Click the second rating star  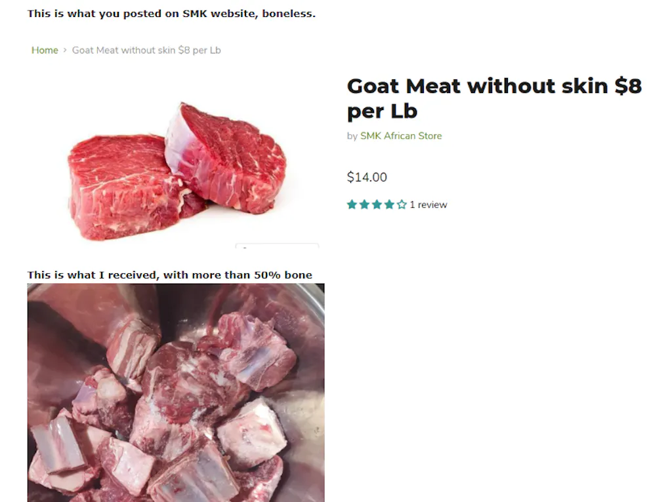(364, 205)
